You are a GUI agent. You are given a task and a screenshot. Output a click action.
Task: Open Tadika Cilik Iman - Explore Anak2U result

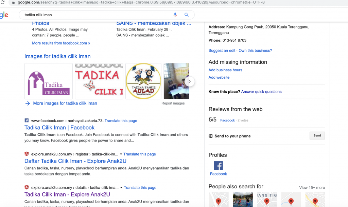(67, 194)
